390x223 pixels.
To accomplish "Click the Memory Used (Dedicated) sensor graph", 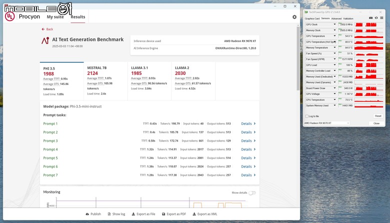I will pos(368,76).
